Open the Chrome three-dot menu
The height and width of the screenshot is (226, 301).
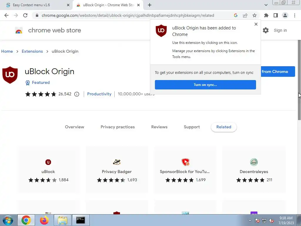click(295, 15)
